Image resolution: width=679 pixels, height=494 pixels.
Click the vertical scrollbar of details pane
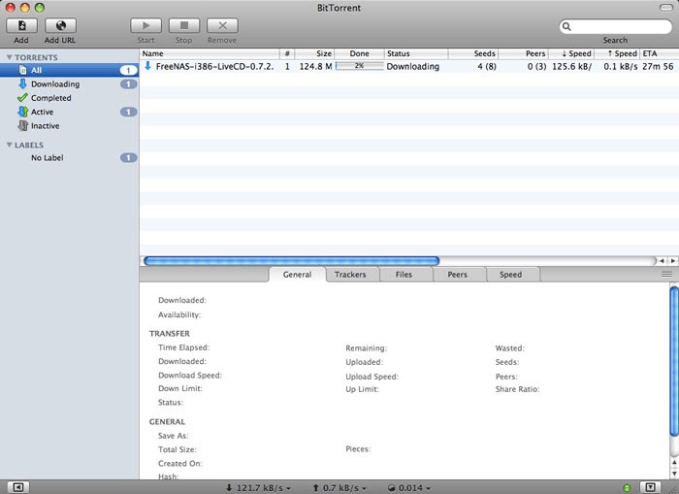tap(674, 361)
